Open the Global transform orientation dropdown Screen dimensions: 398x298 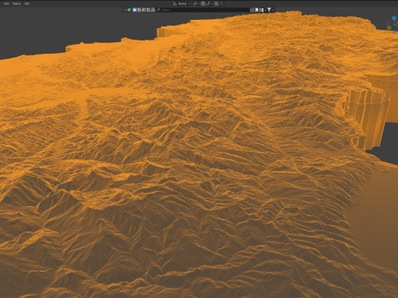(x=182, y=4)
